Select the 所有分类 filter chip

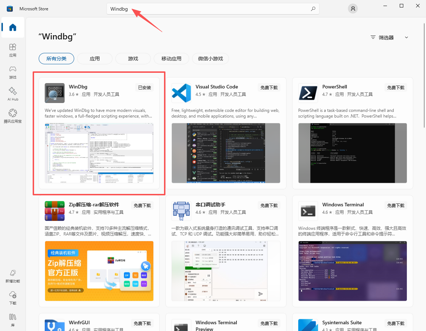point(56,59)
